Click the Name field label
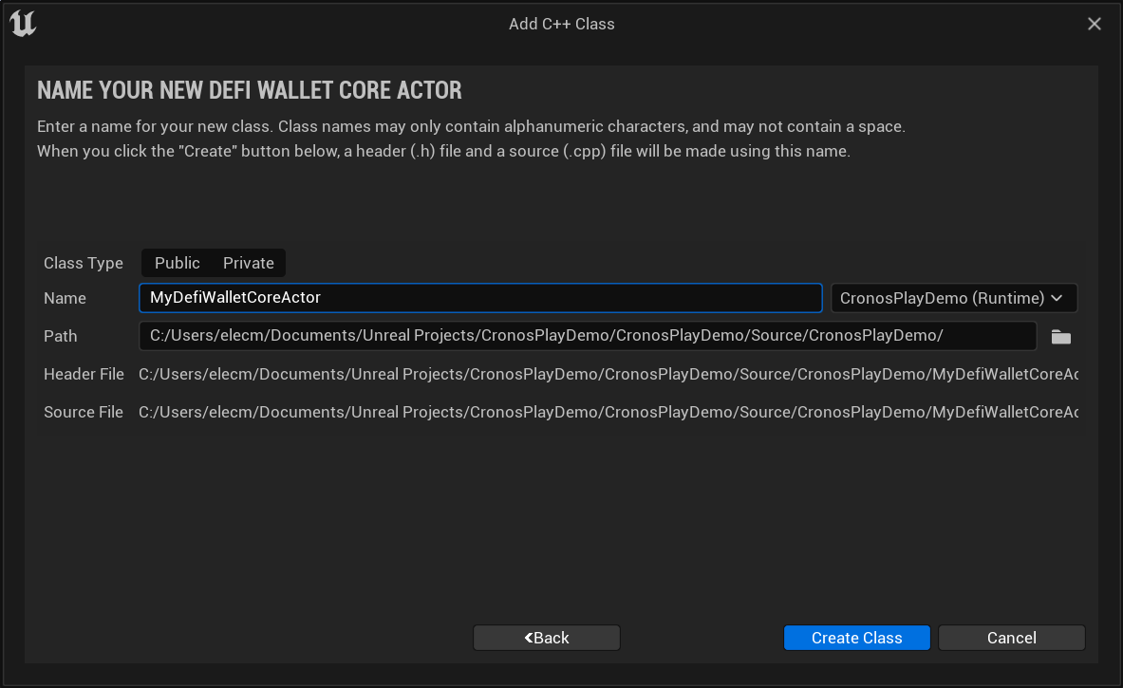The width and height of the screenshot is (1123, 688). 65,298
